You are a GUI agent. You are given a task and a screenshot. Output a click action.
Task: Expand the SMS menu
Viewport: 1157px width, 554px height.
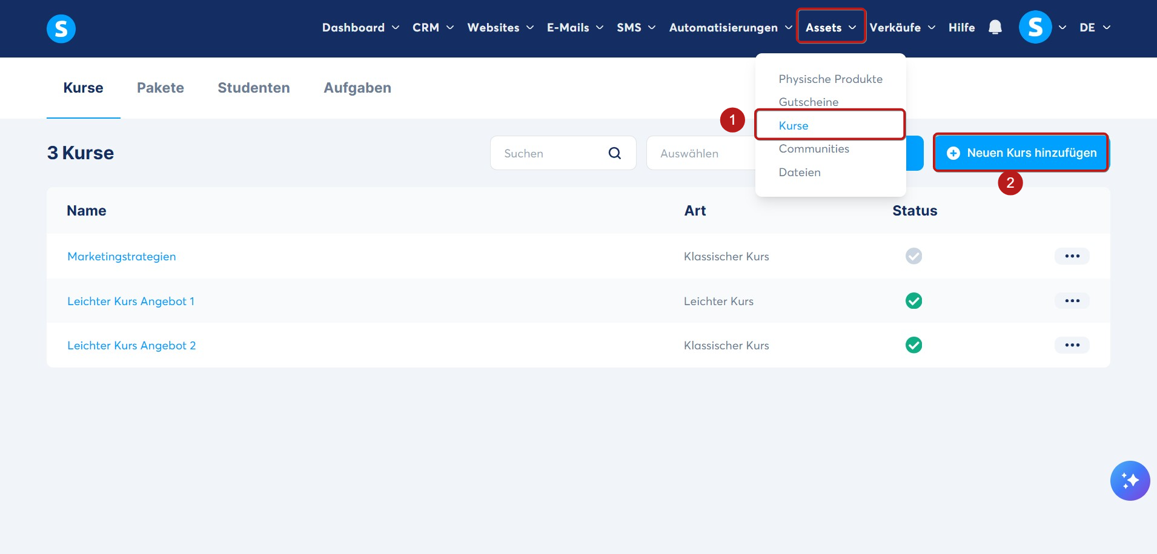636,28
